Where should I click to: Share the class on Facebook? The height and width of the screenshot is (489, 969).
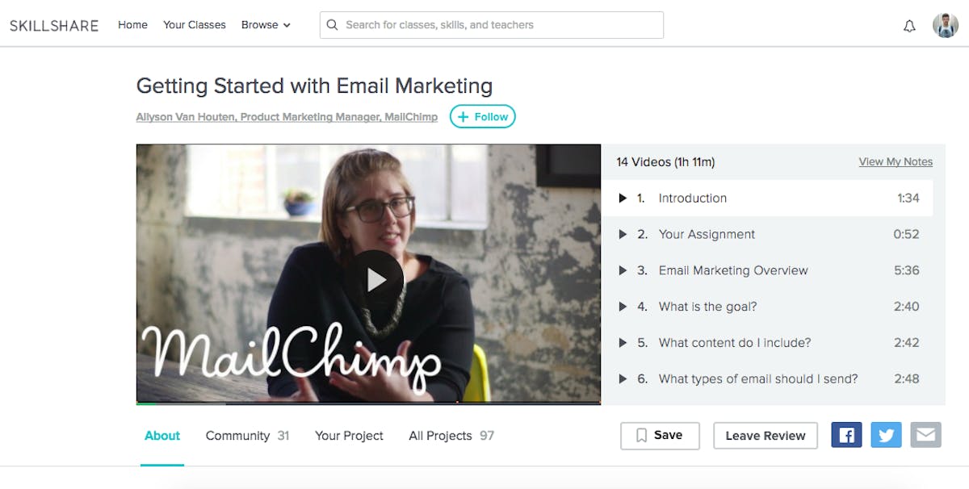tap(846, 435)
